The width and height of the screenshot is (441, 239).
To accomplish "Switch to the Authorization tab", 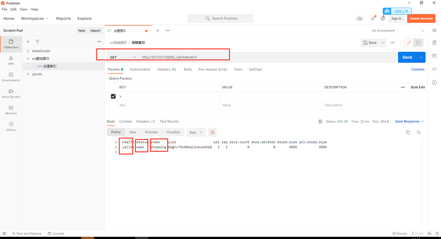I will tap(140, 69).
